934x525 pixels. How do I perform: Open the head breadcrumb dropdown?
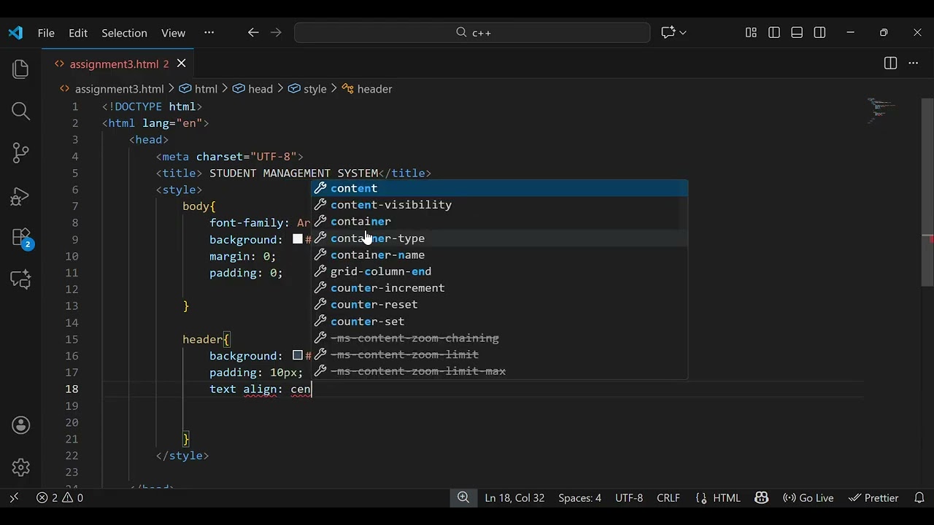(x=252, y=89)
